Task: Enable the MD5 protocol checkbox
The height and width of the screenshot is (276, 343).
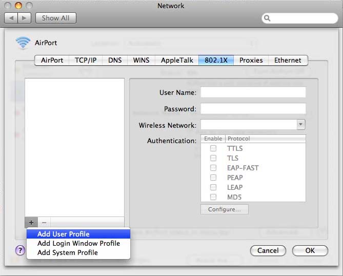Action: coord(213,197)
